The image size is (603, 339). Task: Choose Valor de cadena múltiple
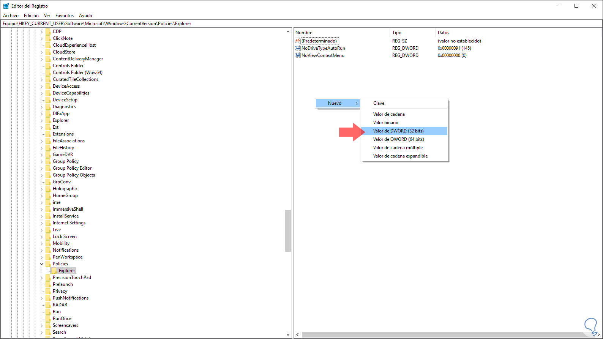[x=404, y=148]
